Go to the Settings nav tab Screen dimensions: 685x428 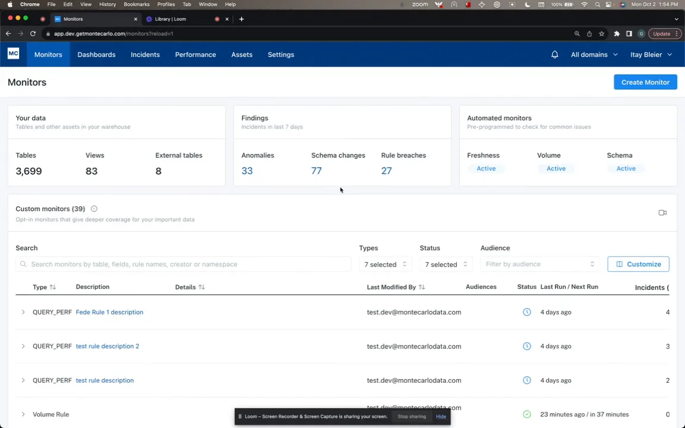point(281,55)
